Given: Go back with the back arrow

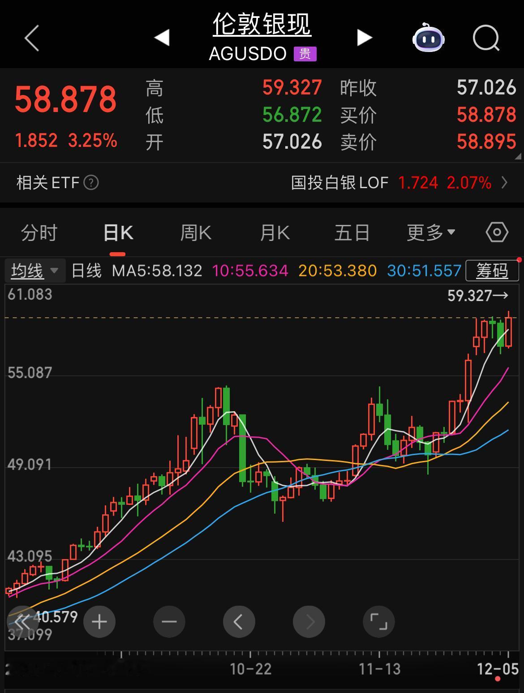Looking at the screenshot, I should [30, 39].
